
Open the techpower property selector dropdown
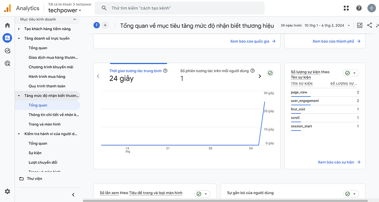pyautogui.click(x=64, y=11)
